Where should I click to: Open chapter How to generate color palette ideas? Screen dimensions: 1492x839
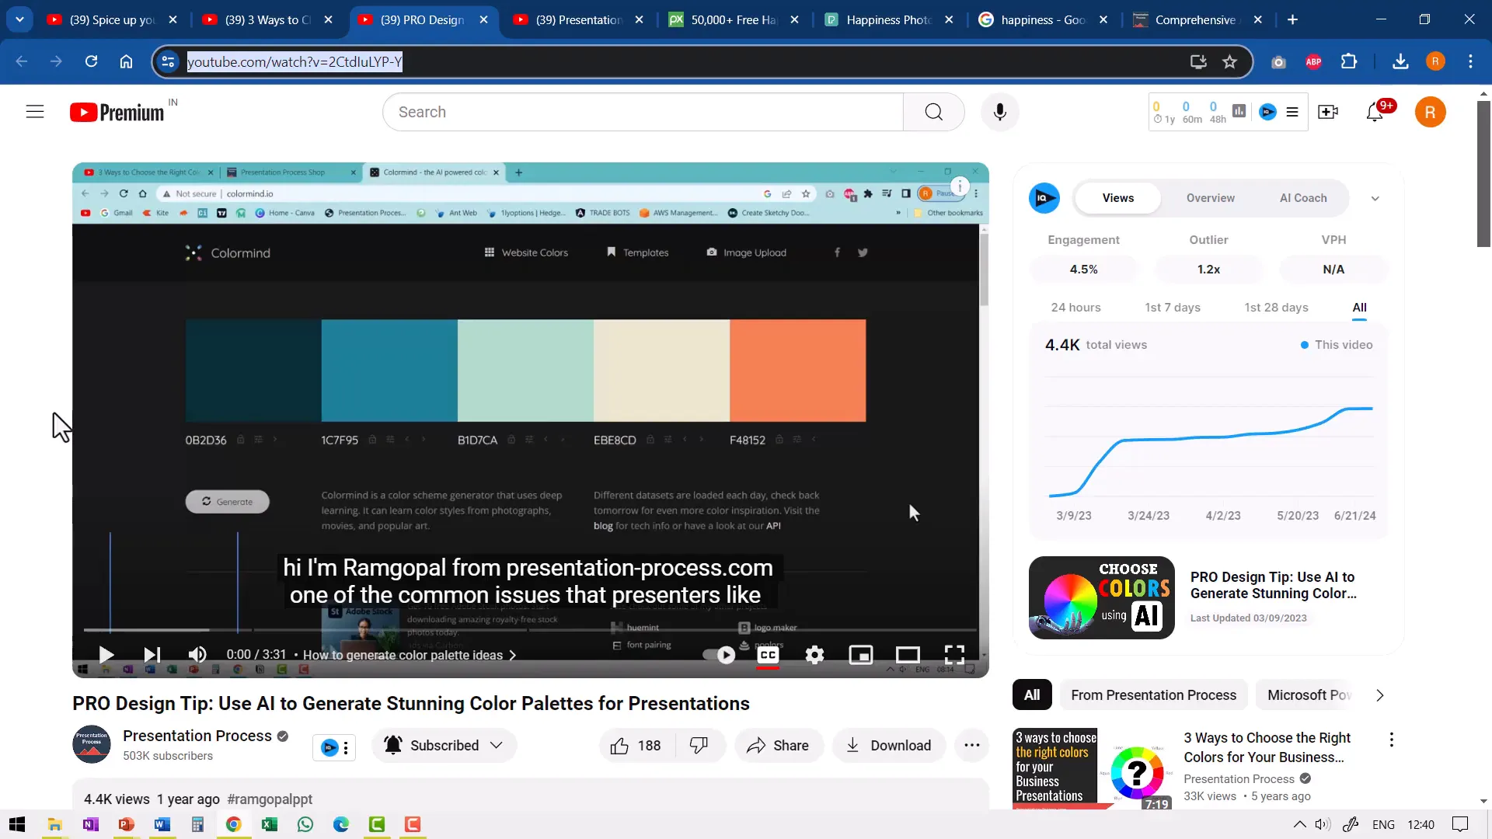pyautogui.click(x=410, y=655)
